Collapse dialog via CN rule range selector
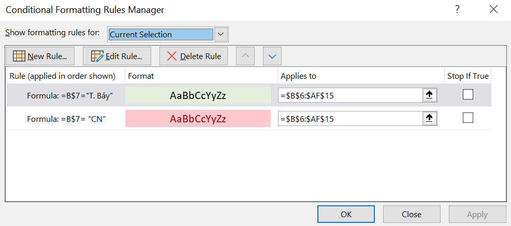 tap(430, 119)
